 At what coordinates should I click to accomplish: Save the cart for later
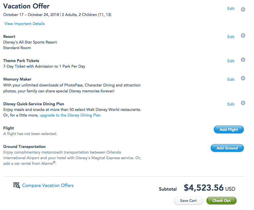[188, 201]
